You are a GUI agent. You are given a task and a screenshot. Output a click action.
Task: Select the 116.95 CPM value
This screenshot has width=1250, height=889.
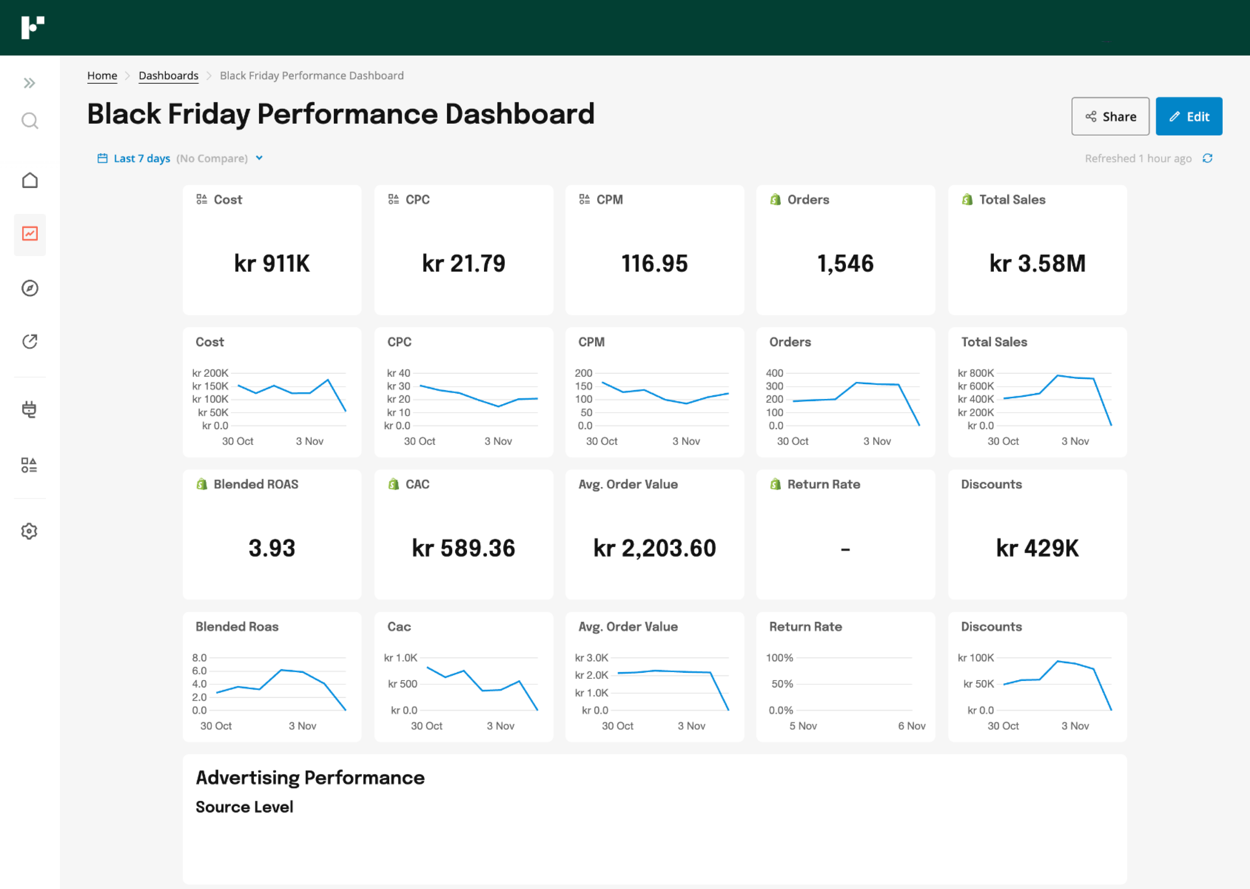pyautogui.click(x=655, y=263)
